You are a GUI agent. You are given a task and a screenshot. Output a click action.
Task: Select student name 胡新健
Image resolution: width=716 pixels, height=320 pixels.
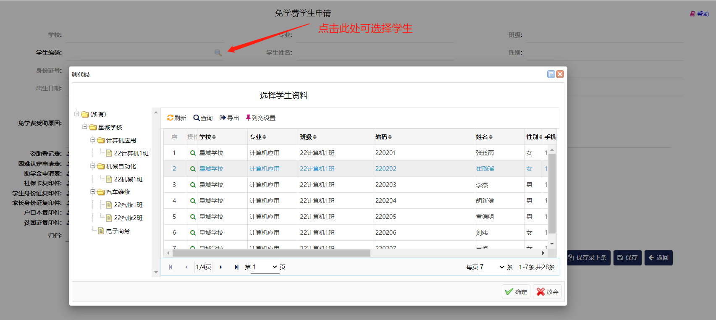(x=485, y=201)
